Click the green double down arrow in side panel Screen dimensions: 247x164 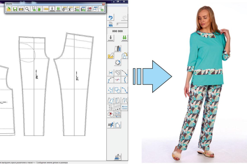click(125, 38)
